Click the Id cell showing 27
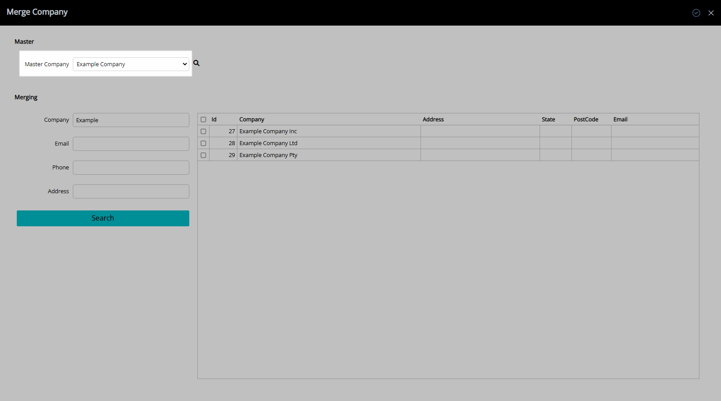The height and width of the screenshot is (401, 721). coord(223,131)
